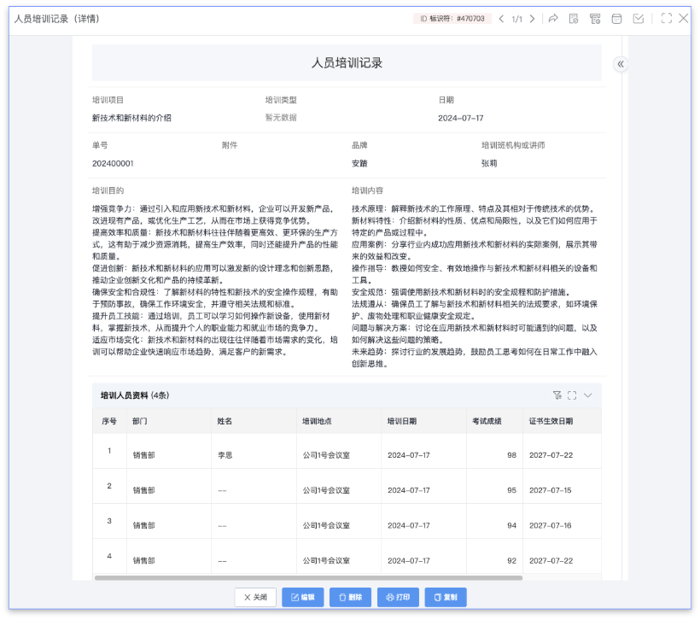Collapse the 培训人员资料 section chevron
The image size is (700, 620).
587,395
